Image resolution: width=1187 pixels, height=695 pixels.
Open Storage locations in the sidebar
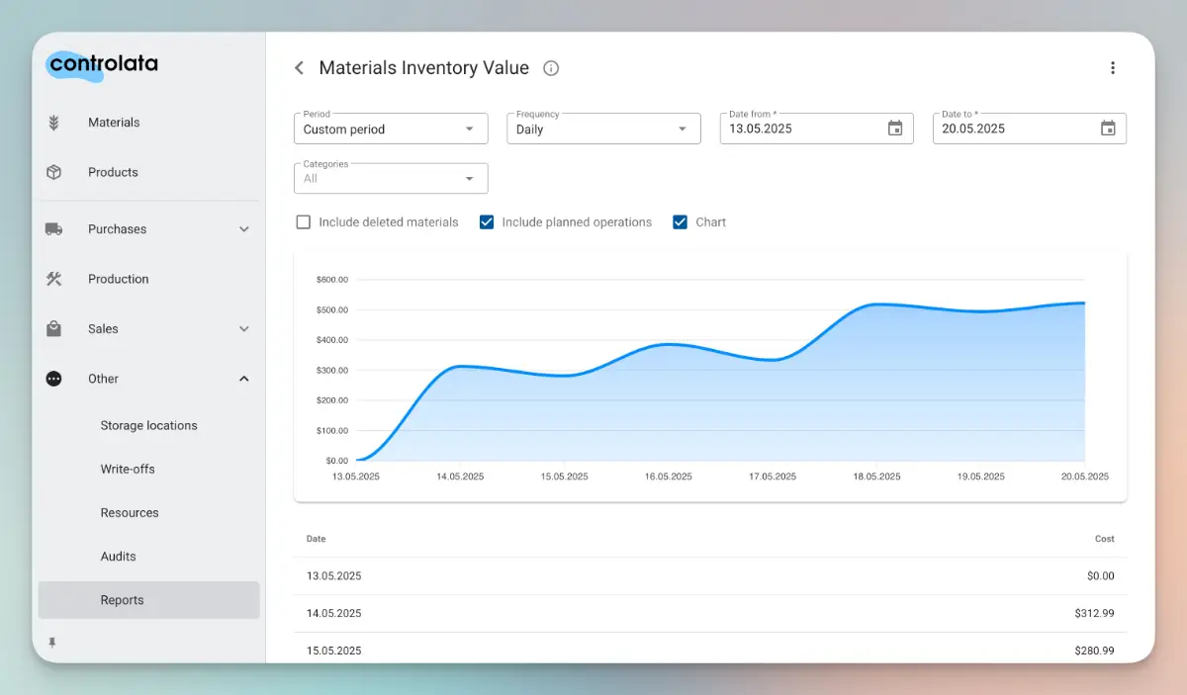tap(148, 426)
